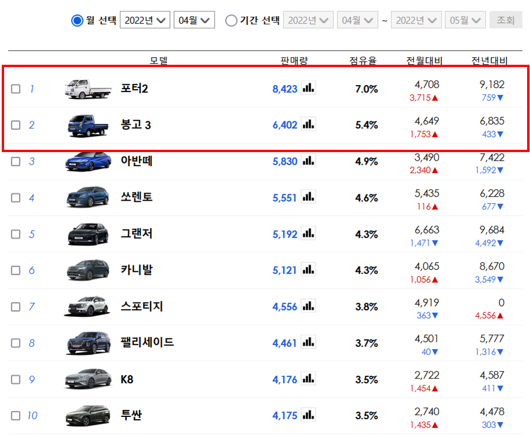This screenshot has width=530, height=436.
Task: Open the K8 model link
Action: (127, 379)
